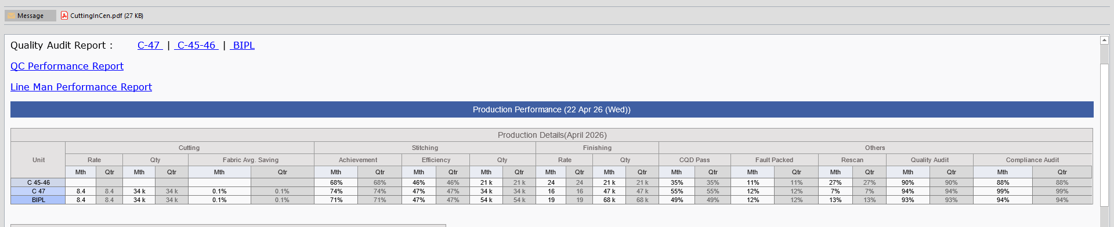Click C 47 Fabric Avg. Saving Mth 0.1%

[x=219, y=191]
